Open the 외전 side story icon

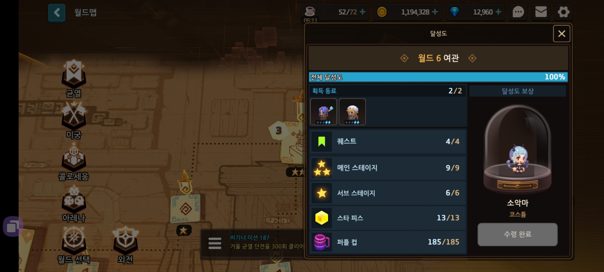click(125, 245)
